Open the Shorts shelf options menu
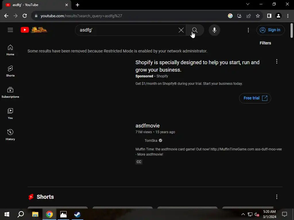This screenshot has height=220, width=294. (276, 197)
